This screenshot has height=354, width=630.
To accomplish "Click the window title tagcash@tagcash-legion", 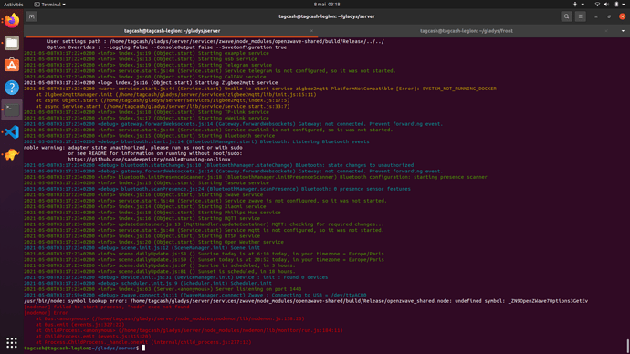I will pos(327,16).
